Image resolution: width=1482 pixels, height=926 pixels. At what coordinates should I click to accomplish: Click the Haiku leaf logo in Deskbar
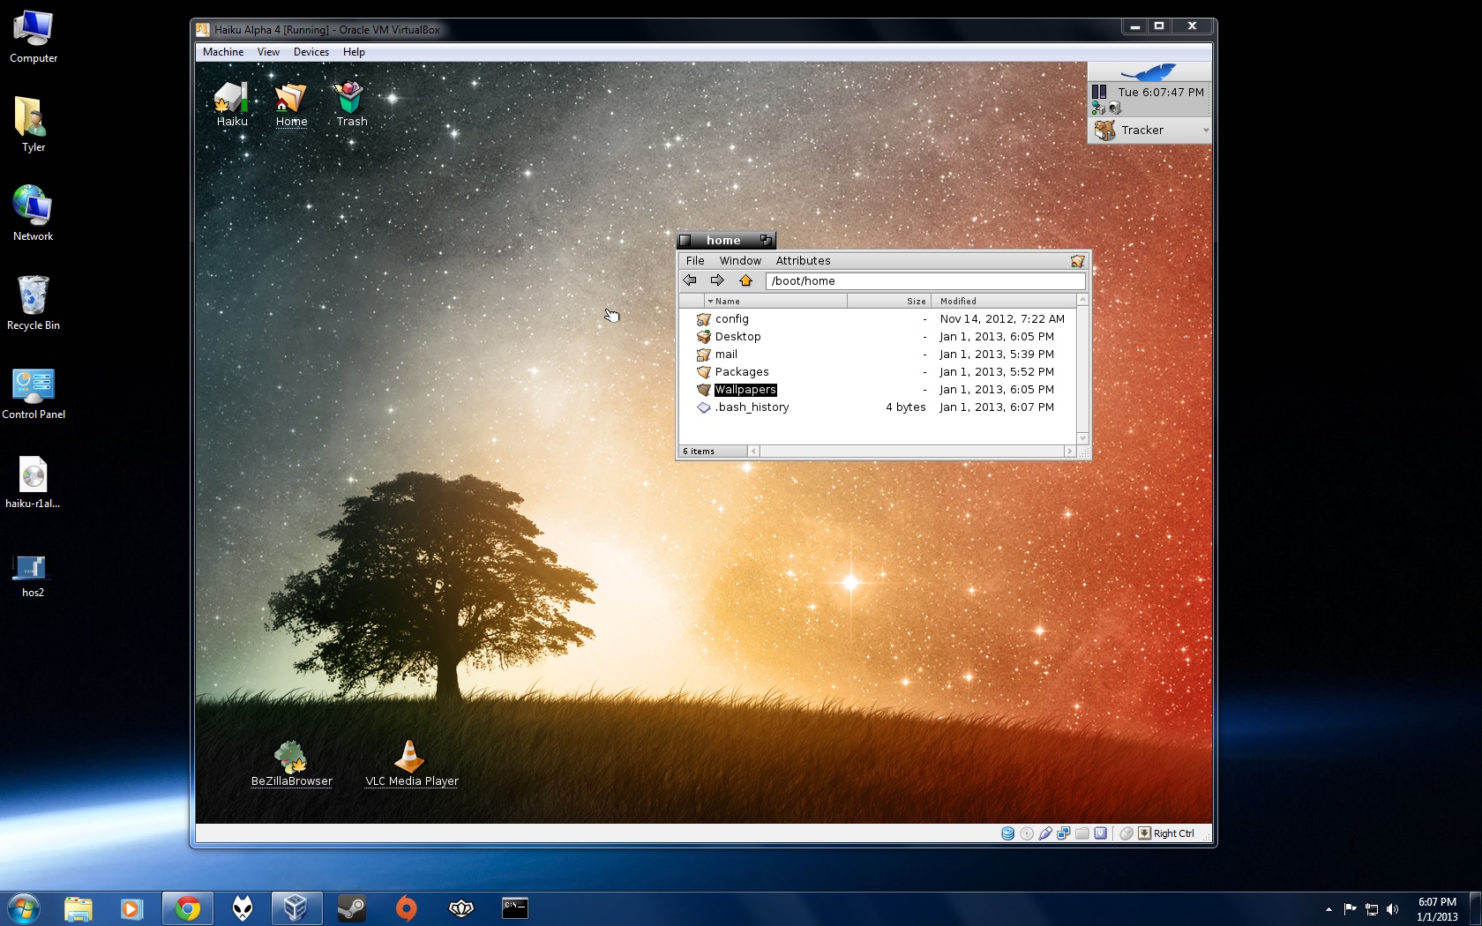1149,71
